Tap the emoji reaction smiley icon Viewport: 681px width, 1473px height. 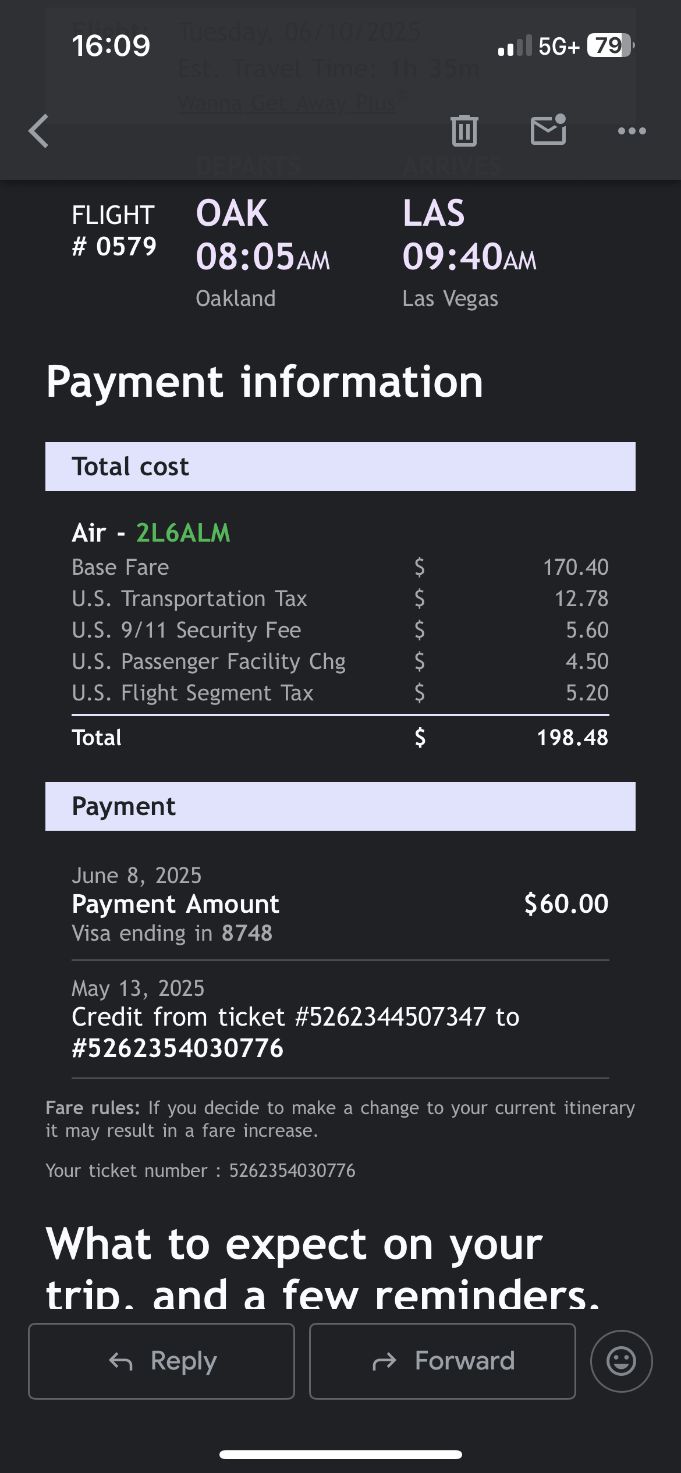(621, 1361)
